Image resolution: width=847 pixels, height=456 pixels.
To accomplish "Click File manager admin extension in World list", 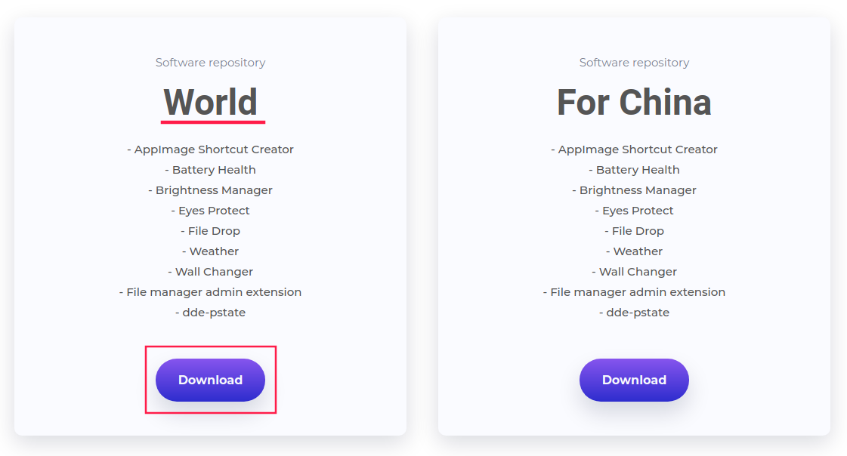I will [211, 292].
